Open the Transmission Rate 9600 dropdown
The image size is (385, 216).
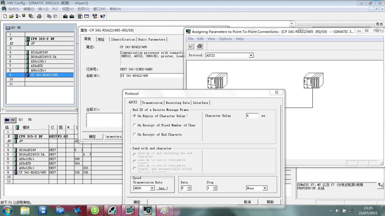tap(152, 188)
